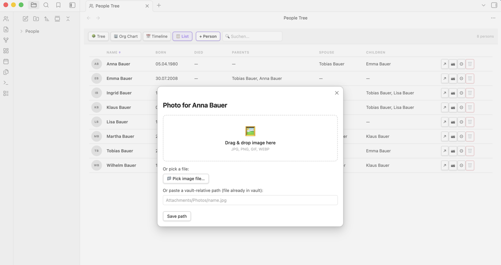Screen dimensions: 501x265
Task: Open graph view from the ribbon
Action: point(6,40)
